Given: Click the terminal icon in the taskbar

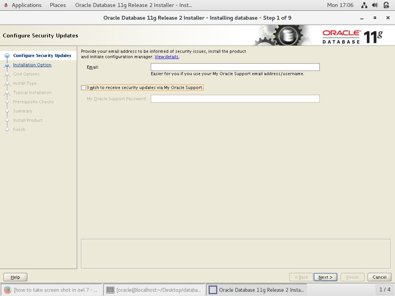Looking at the screenshot, I should pos(110,290).
